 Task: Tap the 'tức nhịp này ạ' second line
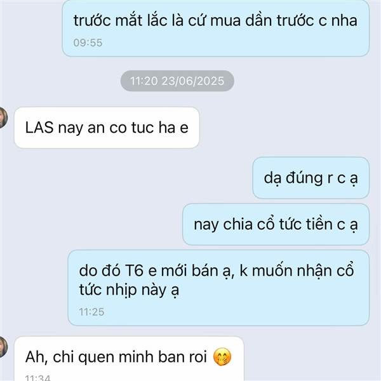pyautogui.click(x=129, y=290)
